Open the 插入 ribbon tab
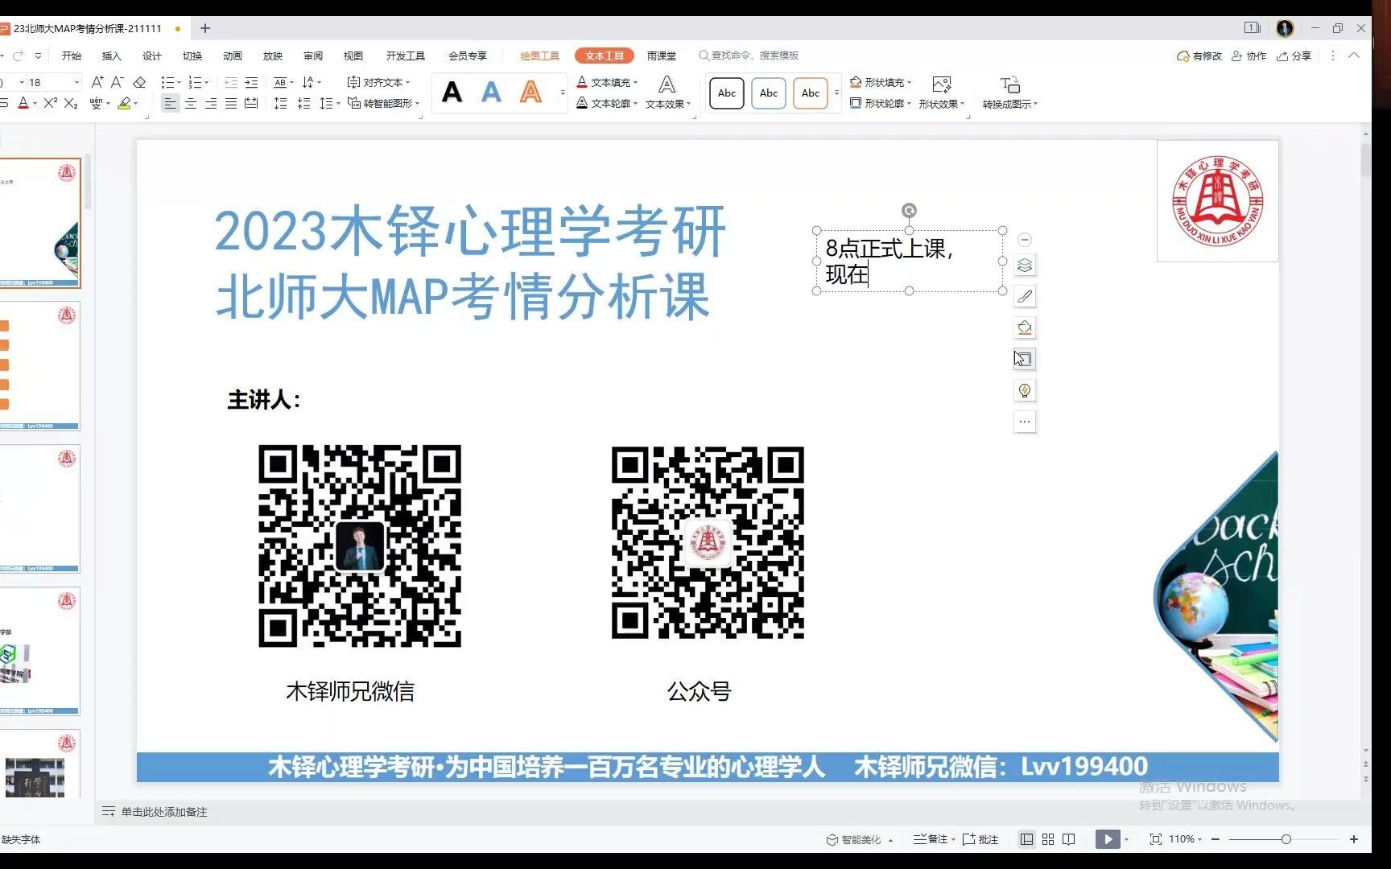This screenshot has width=1391, height=869. point(112,56)
